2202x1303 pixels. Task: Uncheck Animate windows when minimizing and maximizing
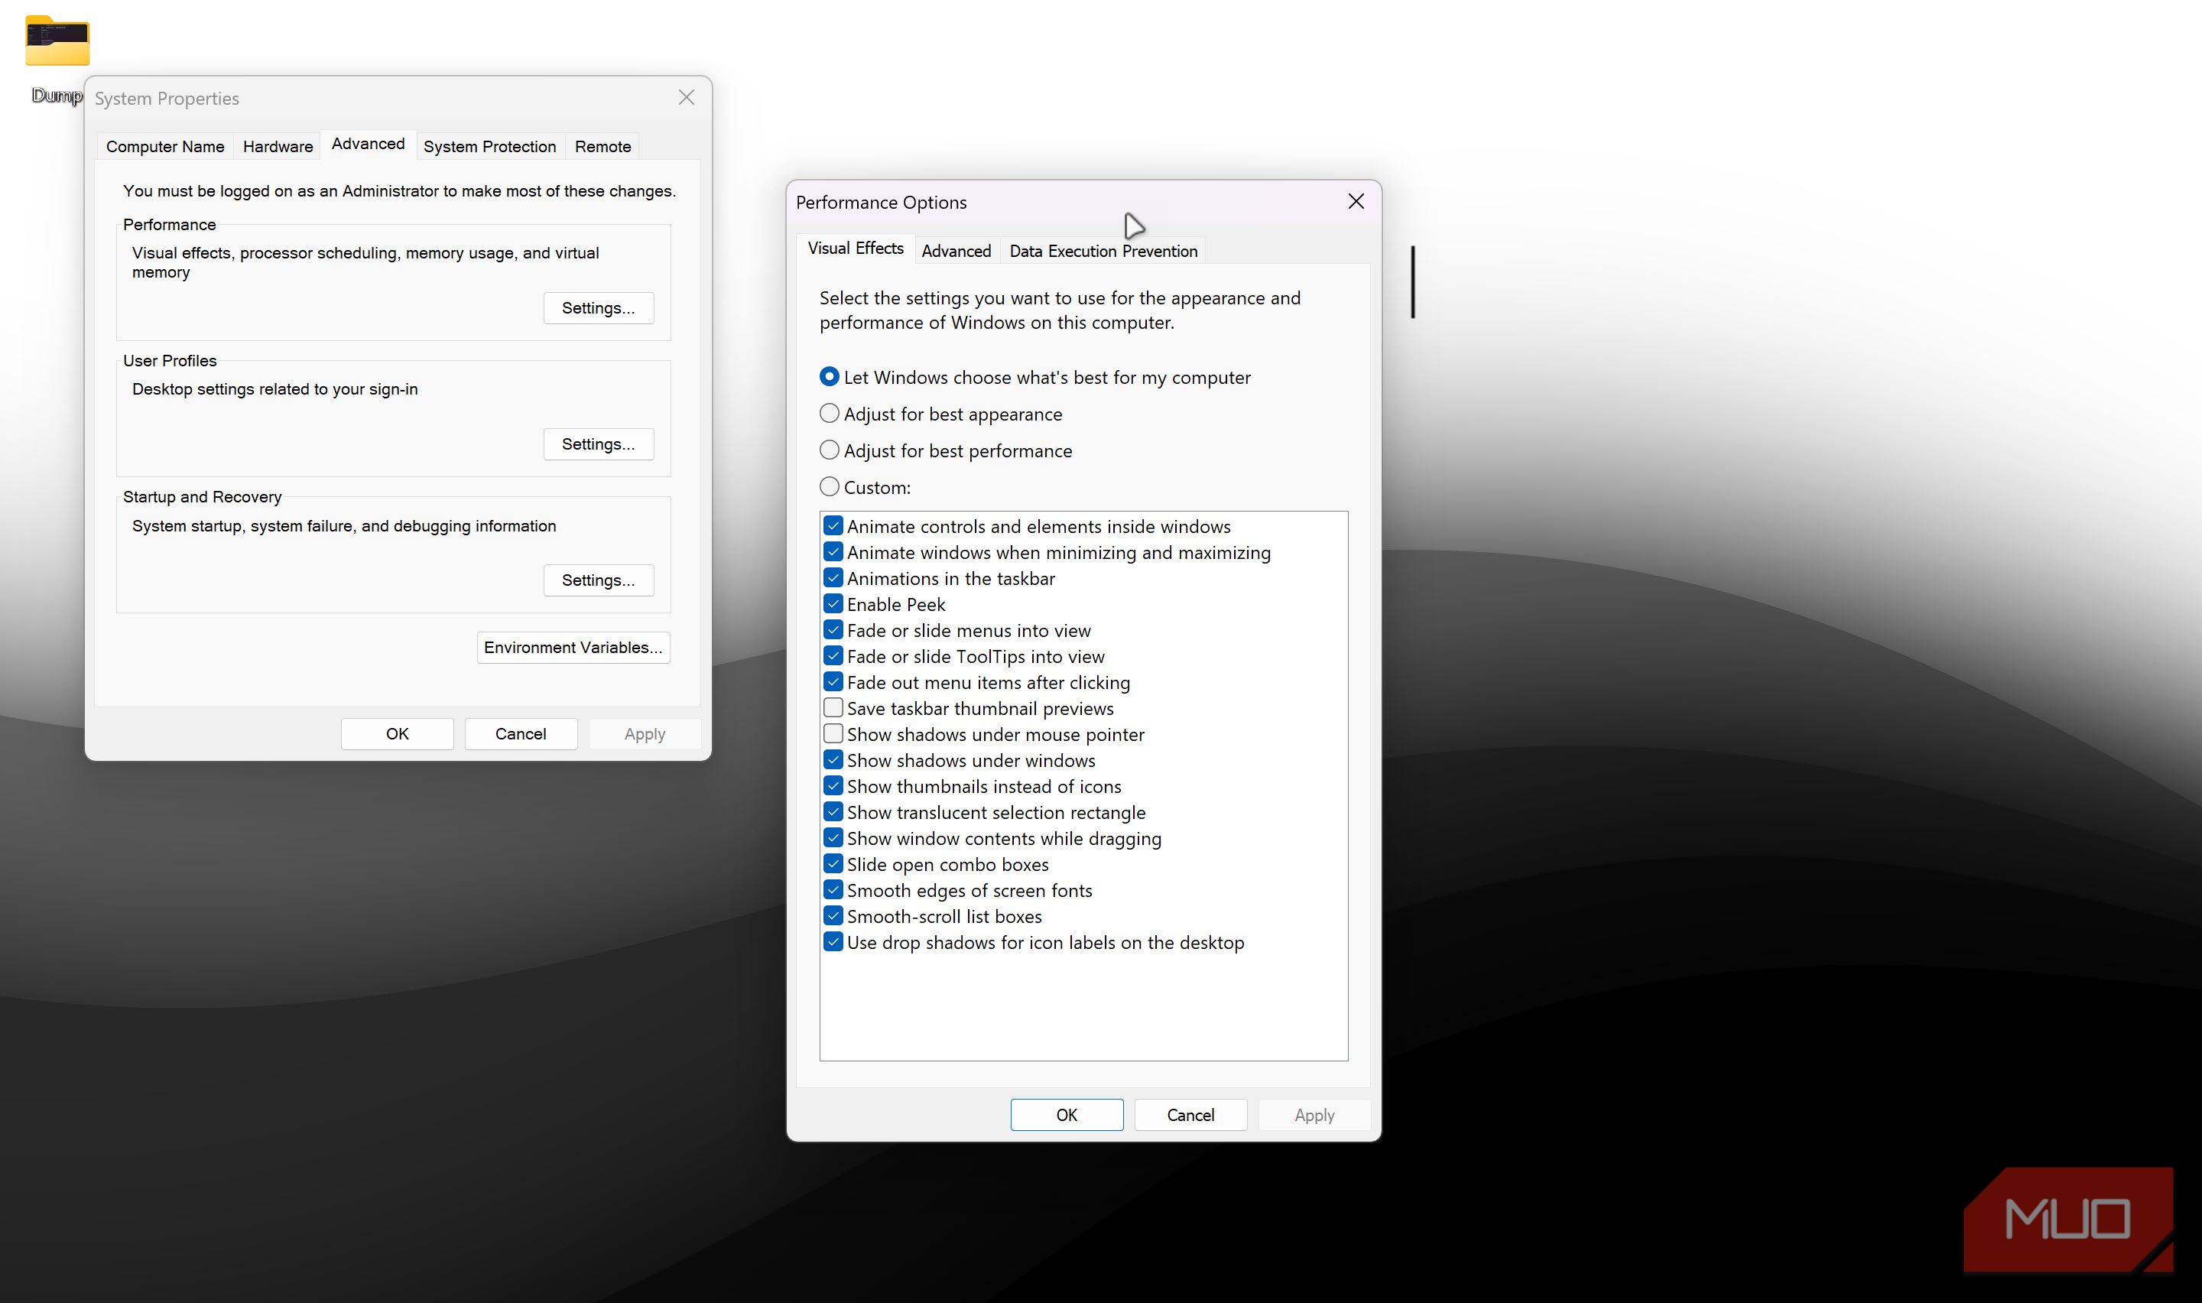tap(833, 552)
